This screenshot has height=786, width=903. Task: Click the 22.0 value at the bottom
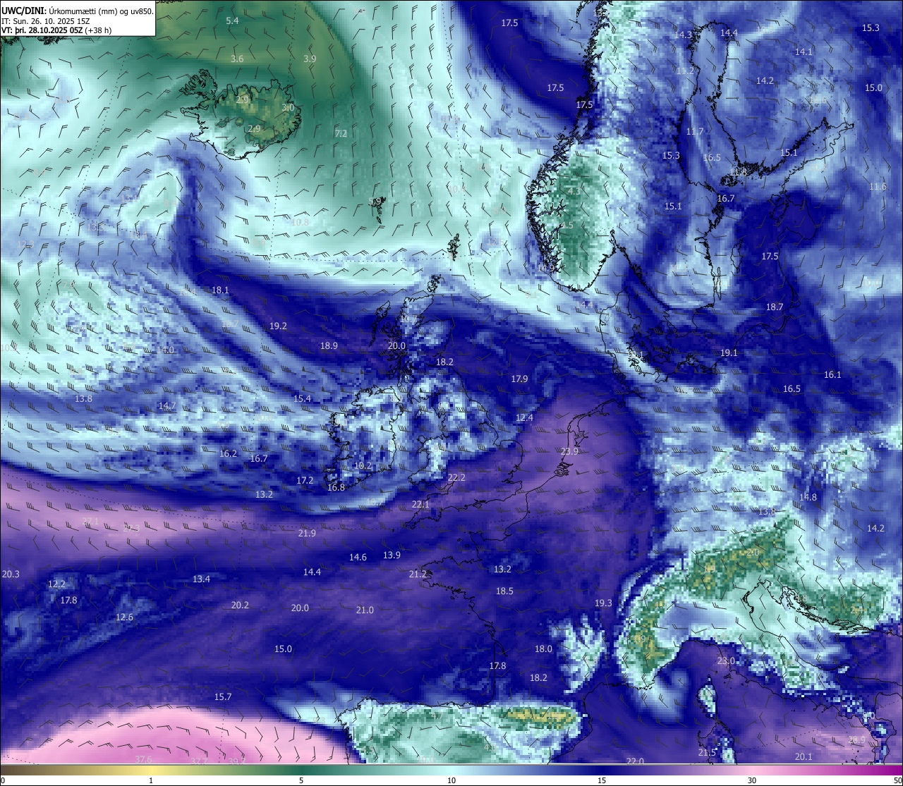pos(635,761)
